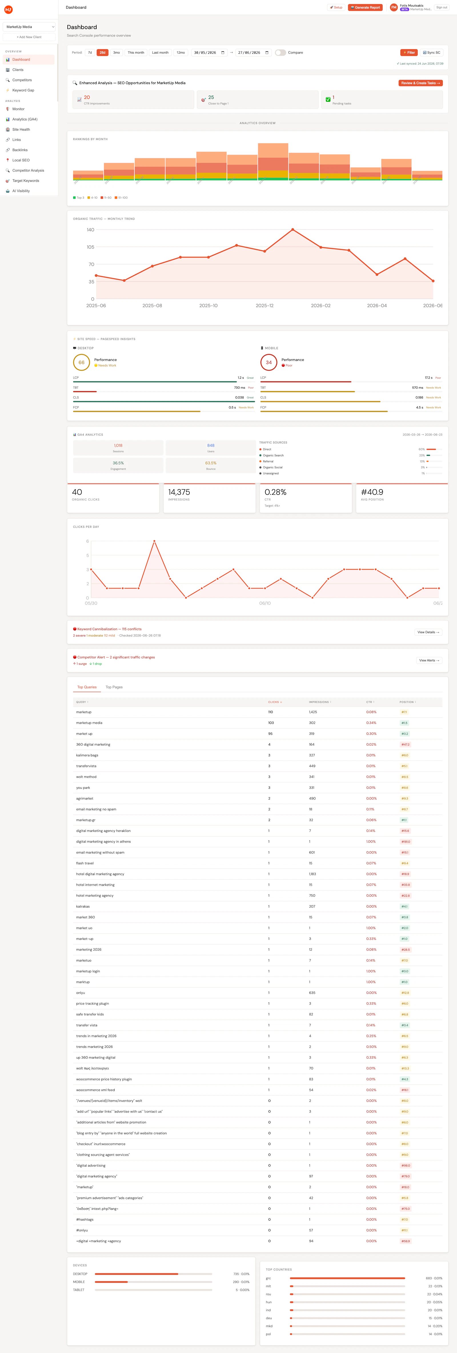Click the desktop performance score 66 circle
Image resolution: width=457 pixels, height=1353 pixels.
tap(81, 363)
